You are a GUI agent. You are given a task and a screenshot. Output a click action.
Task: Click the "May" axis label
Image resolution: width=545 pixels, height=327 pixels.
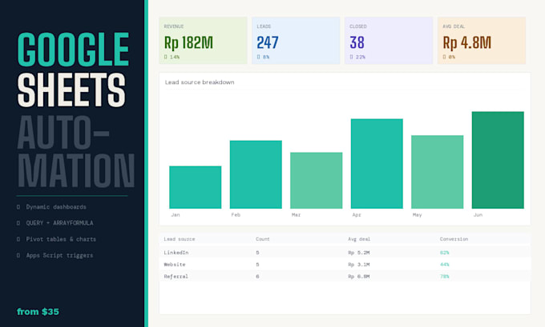417,215
